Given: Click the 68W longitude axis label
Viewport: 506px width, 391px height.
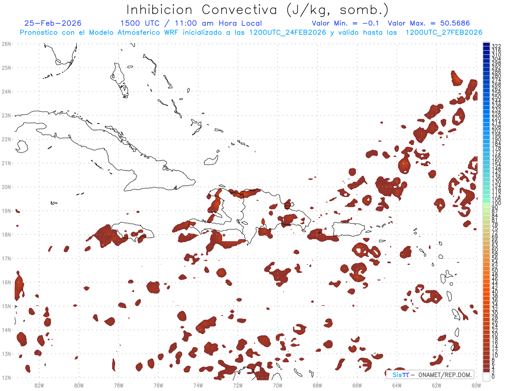Looking at the screenshot, I should [317, 385].
